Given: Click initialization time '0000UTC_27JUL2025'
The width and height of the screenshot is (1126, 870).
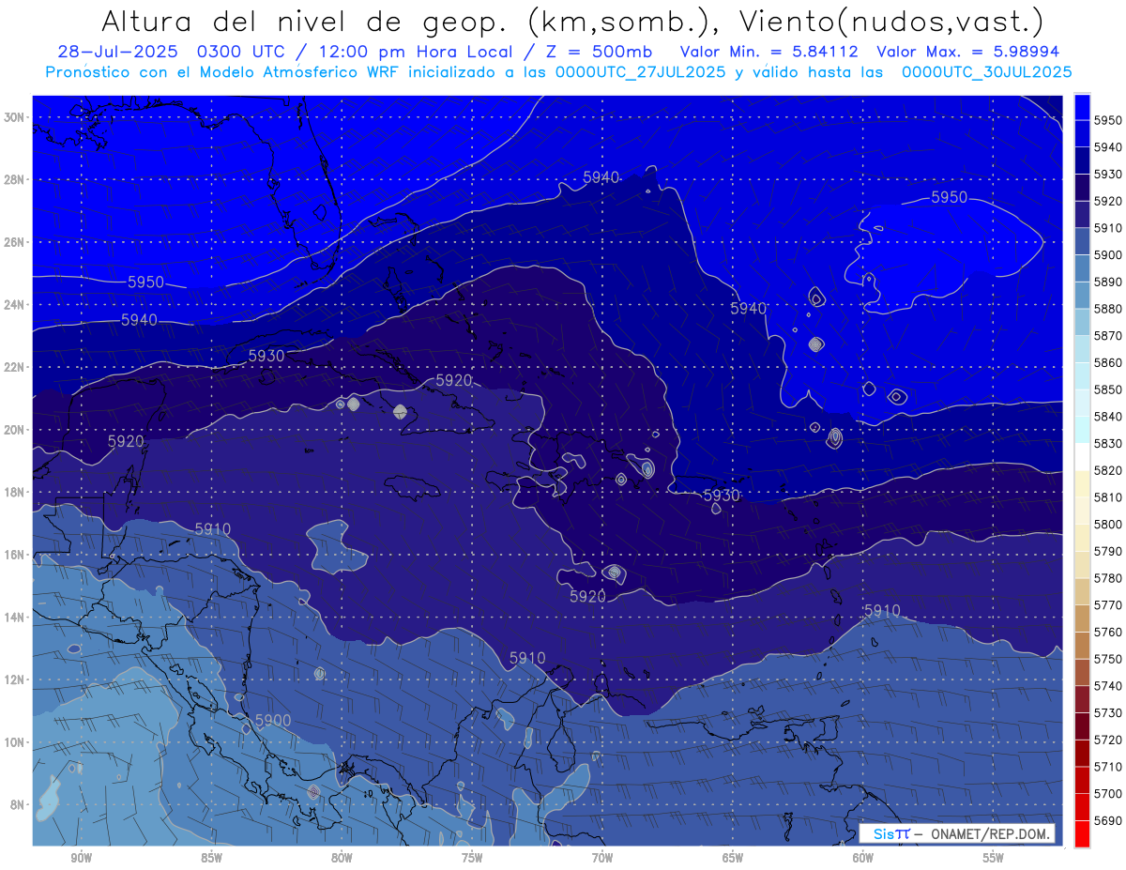Looking at the screenshot, I should pos(640,72).
